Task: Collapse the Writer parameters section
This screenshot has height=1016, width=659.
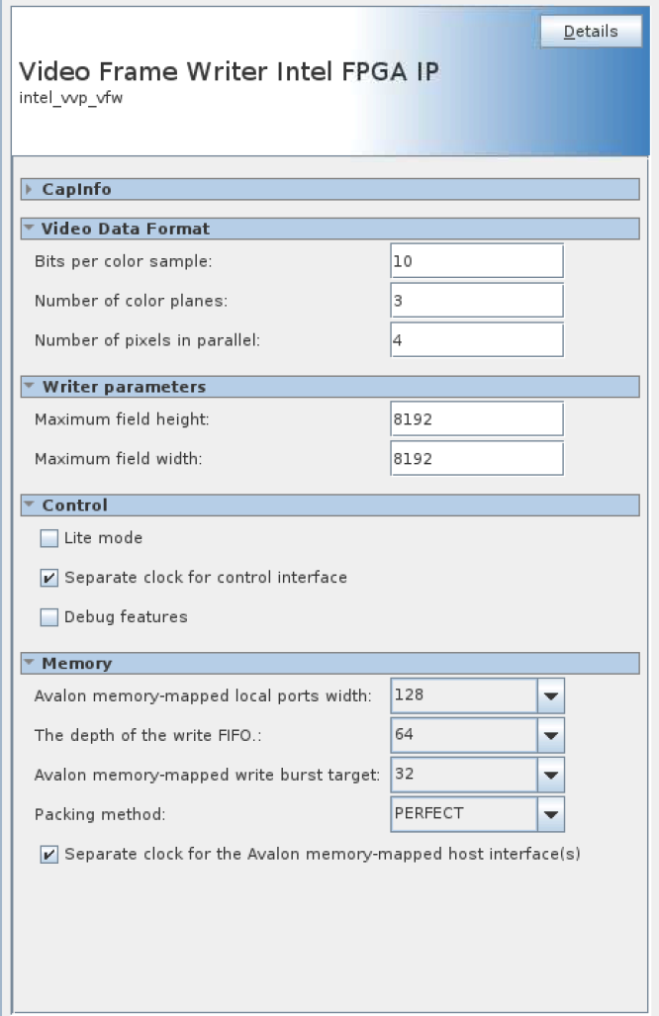Action: tap(30, 386)
